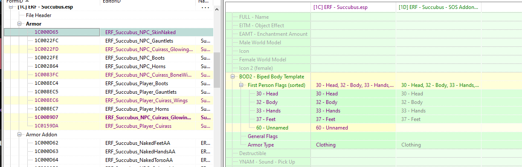Screen dimensions: 522x167
Task: Click ERF_Succubus_Player_Cuirass_Wings editor ID
Action: coord(146,101)
